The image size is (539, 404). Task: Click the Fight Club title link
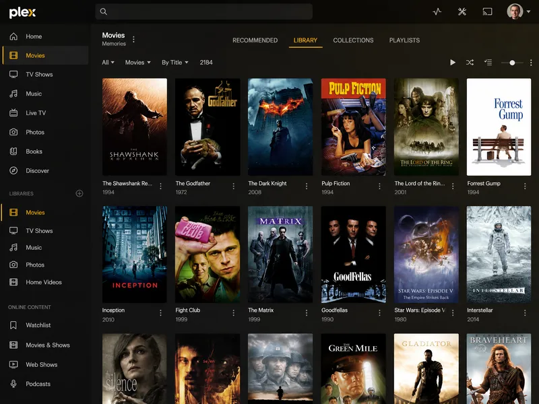(x=188, y=310)
